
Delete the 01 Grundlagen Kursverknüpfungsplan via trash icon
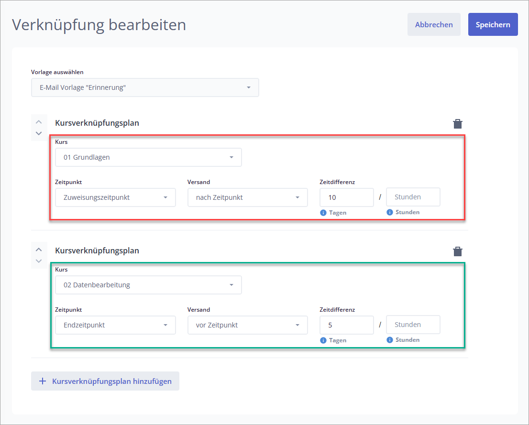coord(457,124)
